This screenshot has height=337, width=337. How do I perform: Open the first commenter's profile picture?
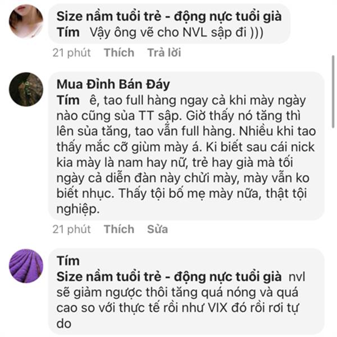pyautogui.click(x=26, y=21)
